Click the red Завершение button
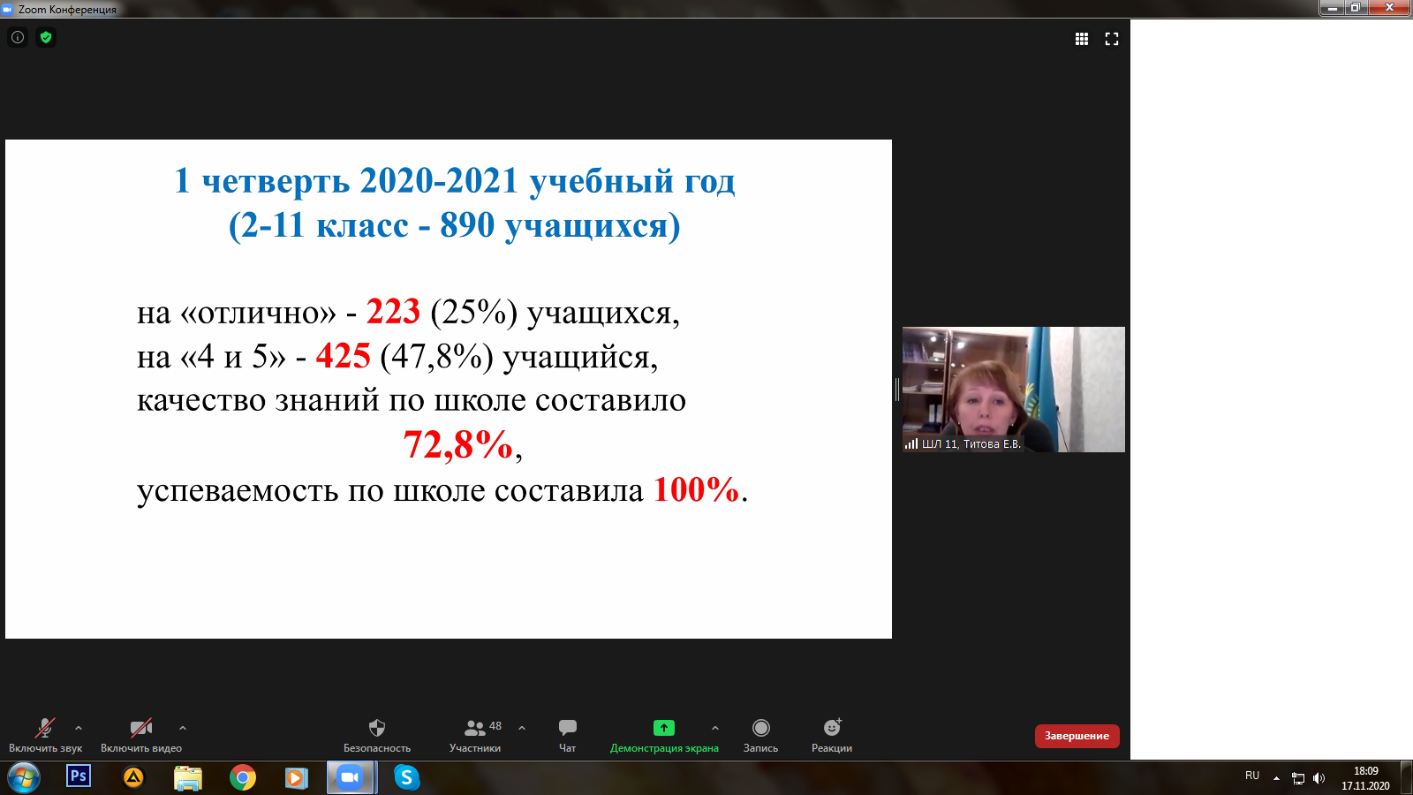Viewport: 1413px width, 795px height. click(1077, 736)
